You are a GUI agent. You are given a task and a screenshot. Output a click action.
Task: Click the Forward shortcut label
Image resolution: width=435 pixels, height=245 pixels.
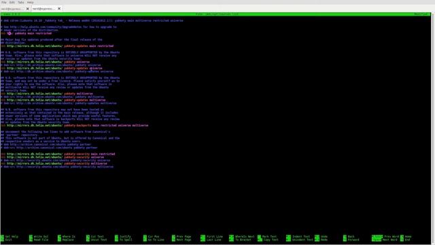[x=353, y=240]
